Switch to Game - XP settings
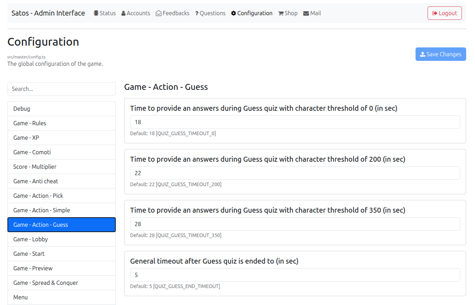 pos(62,138)
